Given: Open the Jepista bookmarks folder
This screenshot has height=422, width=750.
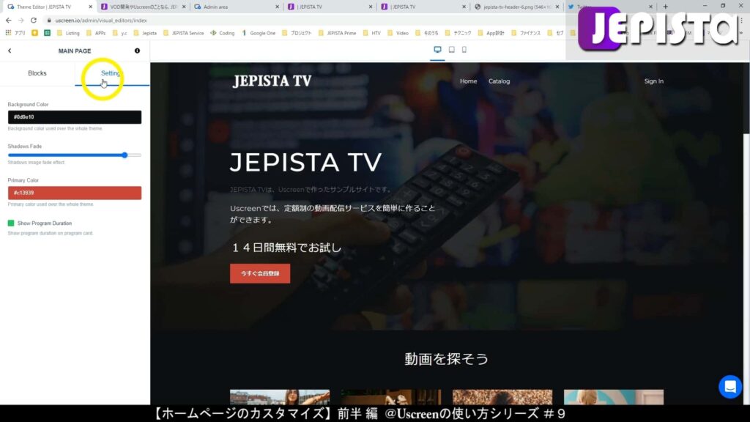Looking at the screenshot, I should pyautogui.click(x=145, y=33).
